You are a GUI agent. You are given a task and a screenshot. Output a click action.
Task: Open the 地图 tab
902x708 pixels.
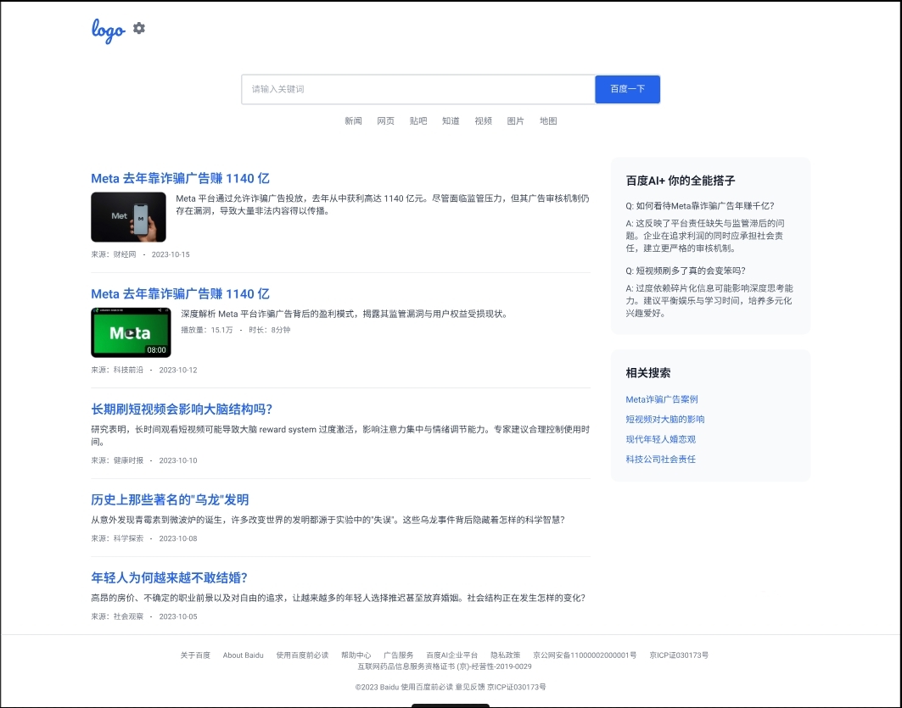click(x=548, y=121)
